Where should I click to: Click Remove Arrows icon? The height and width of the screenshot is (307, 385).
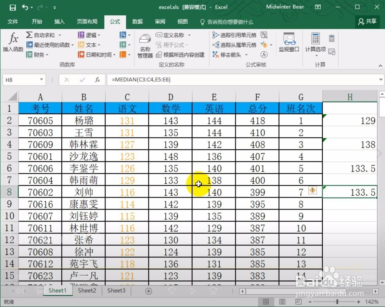pos(216,54)
